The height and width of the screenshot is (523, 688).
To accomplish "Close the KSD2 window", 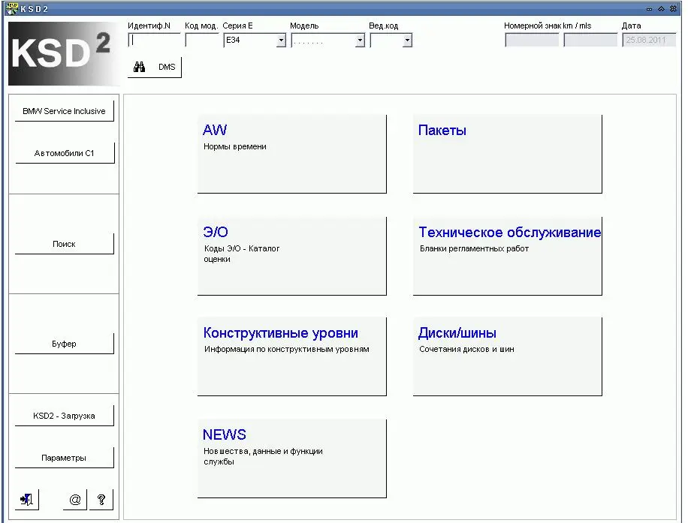I will click(674, 9).
